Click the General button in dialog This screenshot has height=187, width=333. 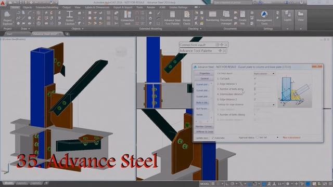coord(204,78)
